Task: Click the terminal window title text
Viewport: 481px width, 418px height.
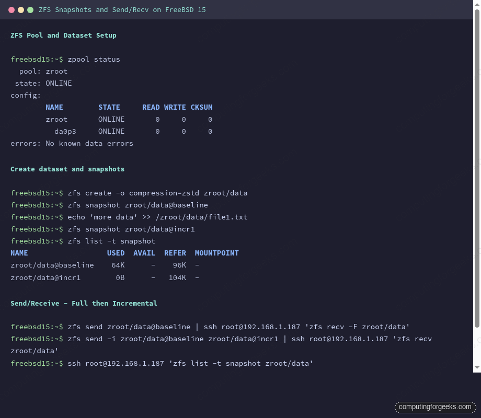Action: pyautogui.click(x=121, y=9)
